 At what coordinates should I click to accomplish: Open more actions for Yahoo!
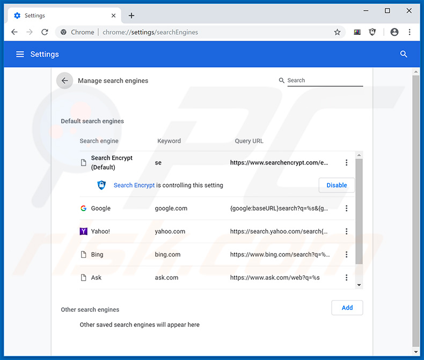point(346,231)
